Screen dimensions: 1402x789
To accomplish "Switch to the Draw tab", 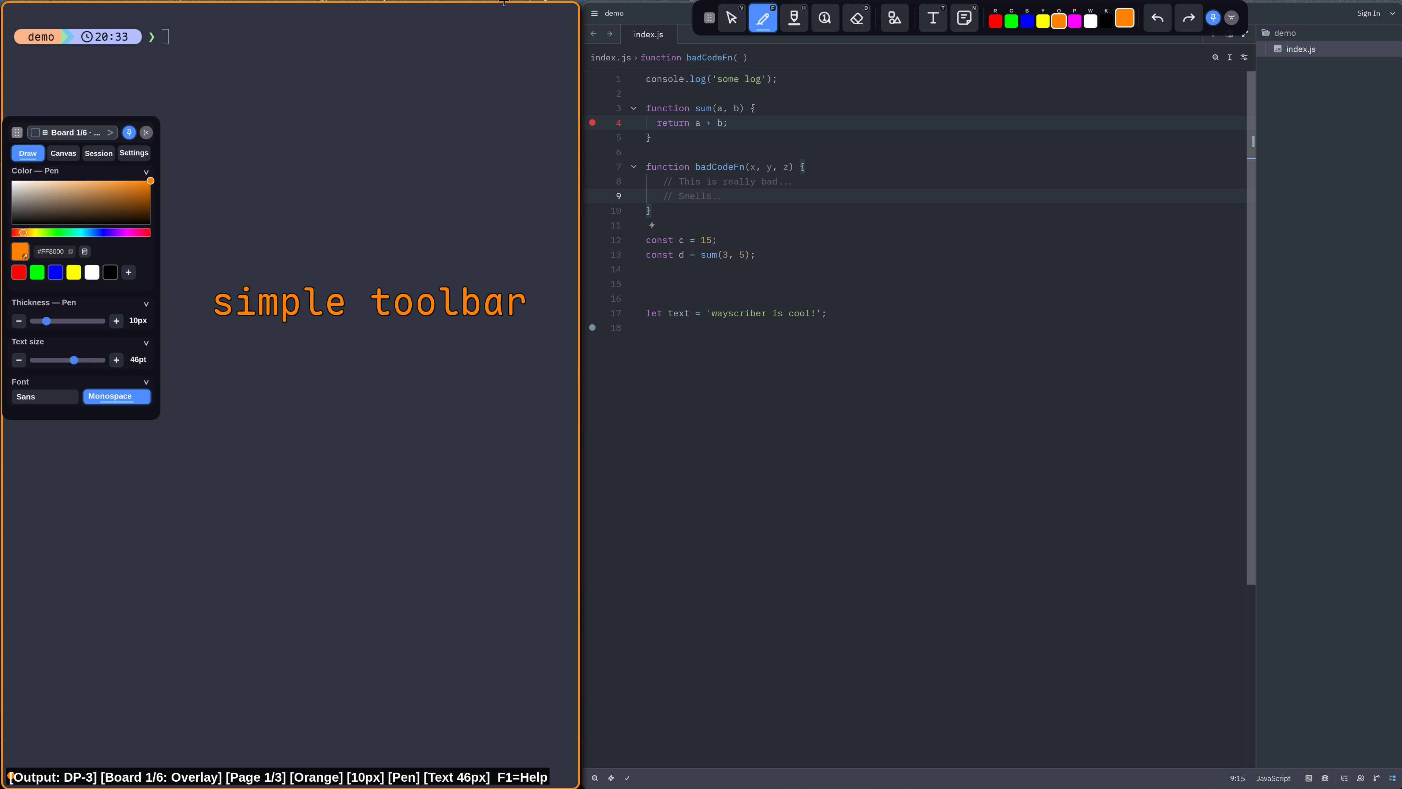I will pyautogui.click(x=28, y=153).
